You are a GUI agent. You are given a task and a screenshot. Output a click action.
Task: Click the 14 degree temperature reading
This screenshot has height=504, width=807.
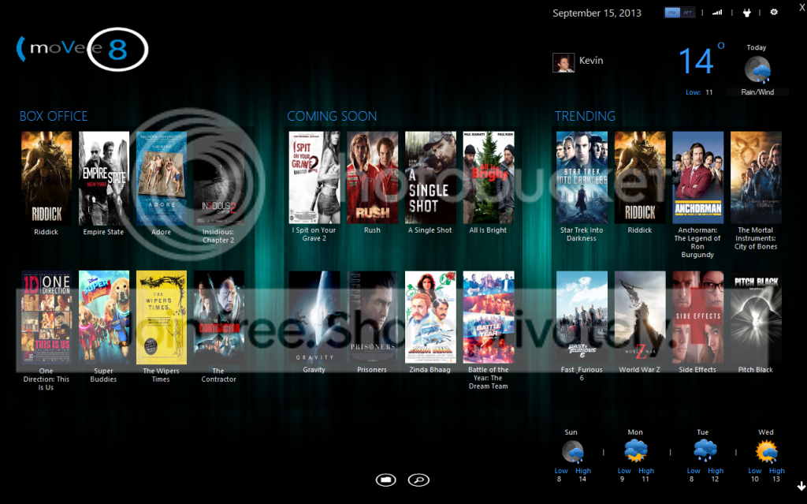(701, 60)
